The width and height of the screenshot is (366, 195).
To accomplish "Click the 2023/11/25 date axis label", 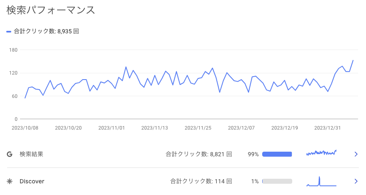I will (x=198, y=128).
